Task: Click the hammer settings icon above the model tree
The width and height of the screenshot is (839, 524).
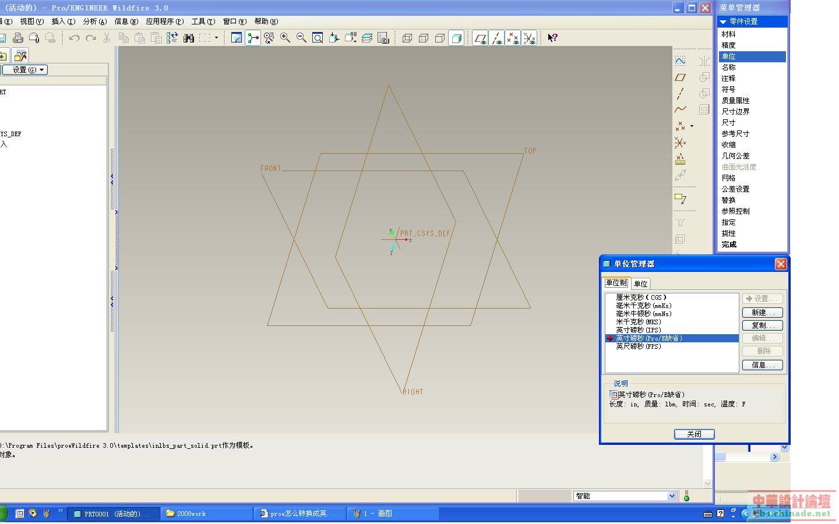Action: coord(20,56)
